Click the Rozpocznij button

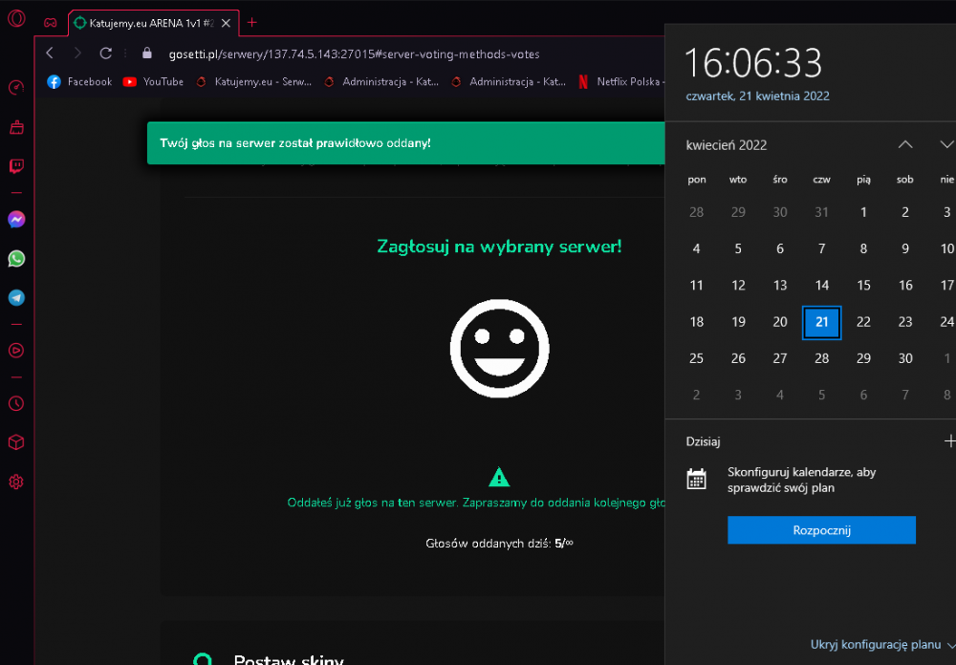(821, 529)
